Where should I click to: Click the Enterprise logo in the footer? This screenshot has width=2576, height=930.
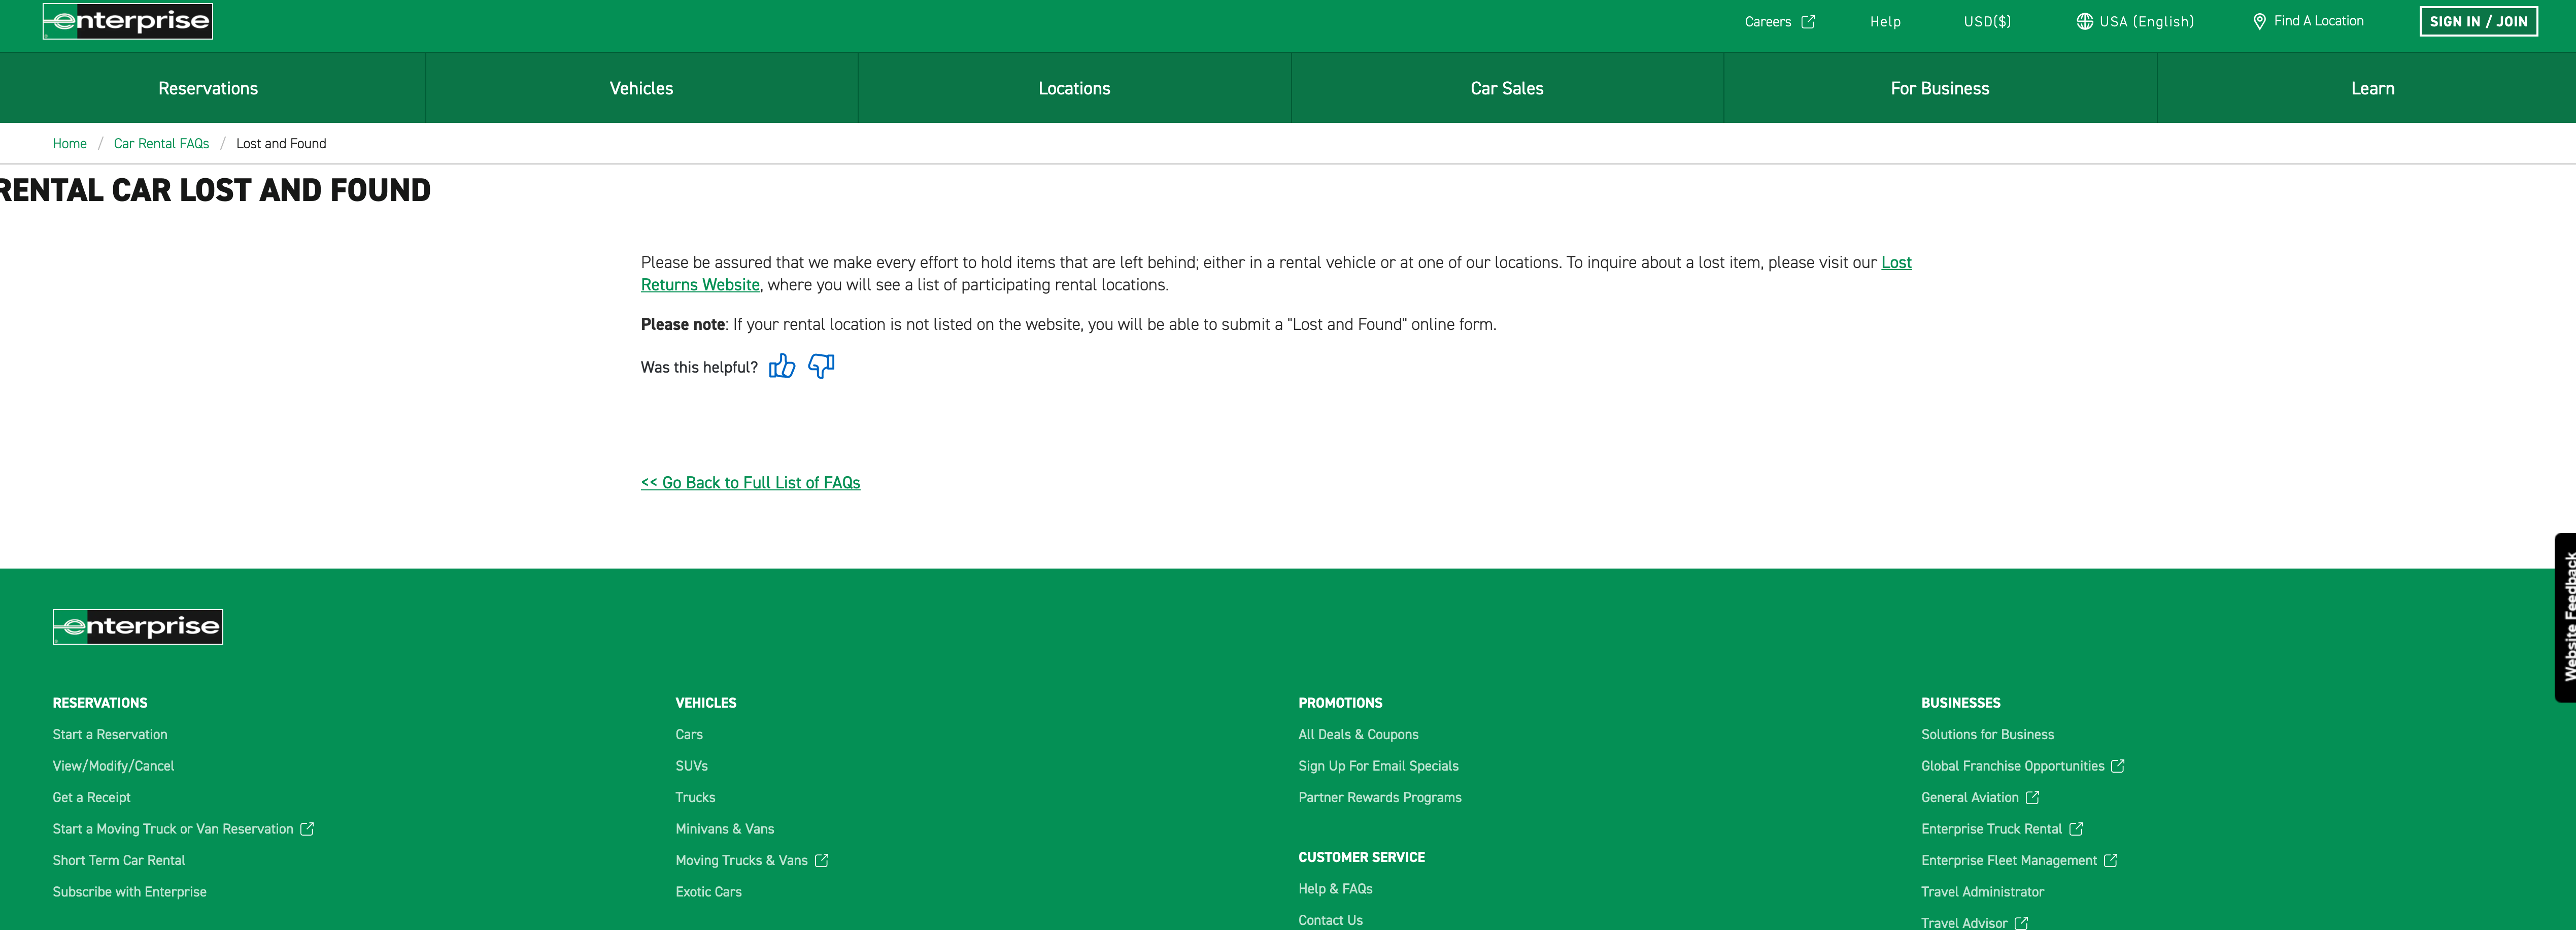coord(138,627)
